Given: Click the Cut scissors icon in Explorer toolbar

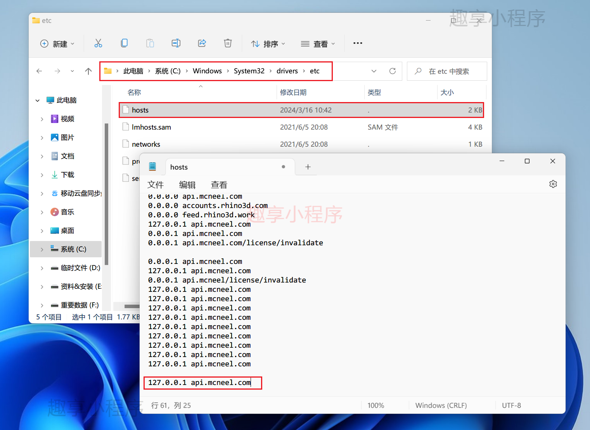Looking at the screenshot, I should [98, 43].
